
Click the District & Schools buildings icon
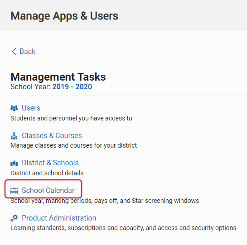coord(14,163)
